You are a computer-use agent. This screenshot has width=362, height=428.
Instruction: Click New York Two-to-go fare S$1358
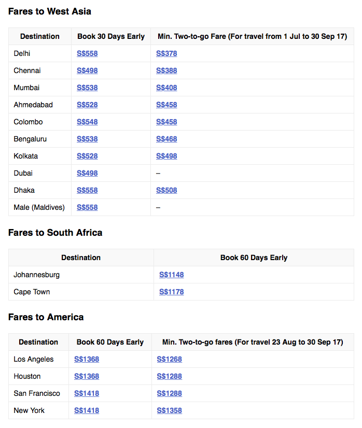pos(170,410)
